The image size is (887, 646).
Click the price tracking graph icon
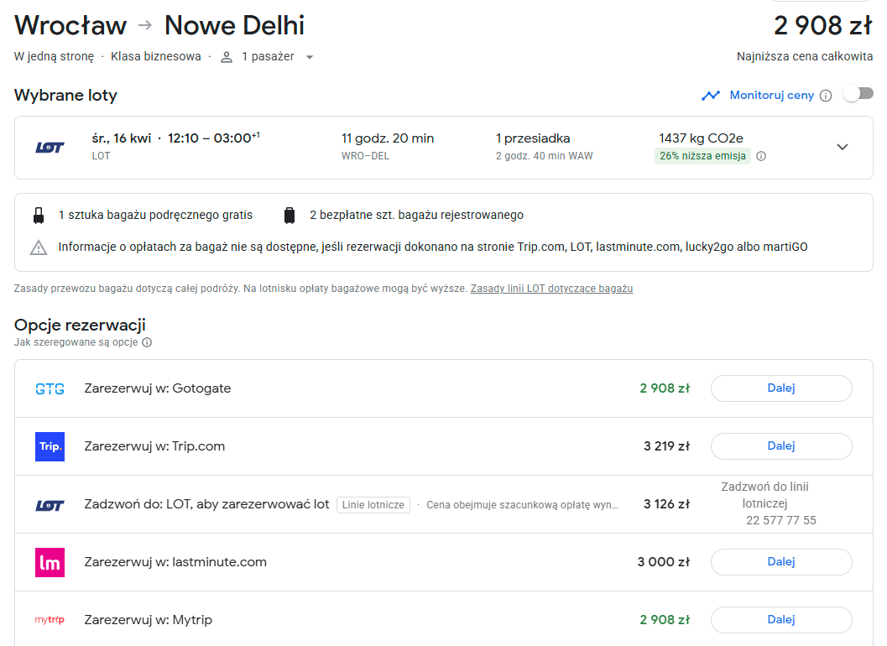[711, 96]
